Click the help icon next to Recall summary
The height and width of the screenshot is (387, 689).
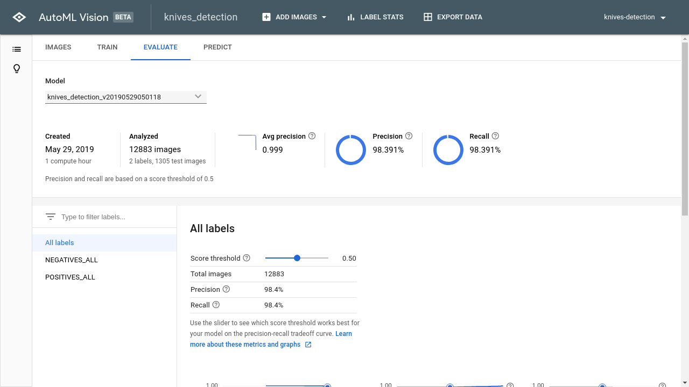[x=495, y=136]
